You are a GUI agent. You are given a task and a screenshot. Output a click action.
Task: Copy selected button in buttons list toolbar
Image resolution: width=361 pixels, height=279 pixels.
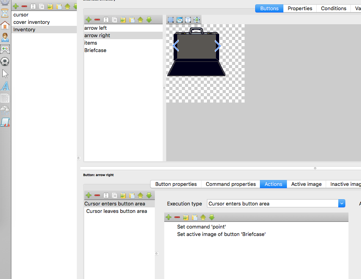(x=114, y=20)
